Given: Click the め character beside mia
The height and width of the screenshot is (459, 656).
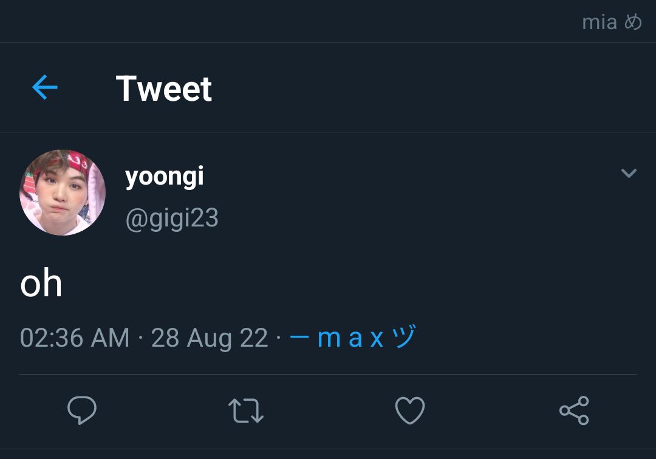Looking at the screenshot, I should (x=633, y=22).
